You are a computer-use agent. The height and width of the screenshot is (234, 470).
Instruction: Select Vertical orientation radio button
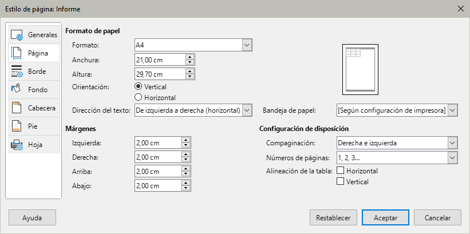click(138, 86)
